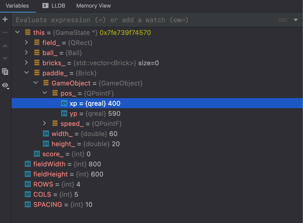Click the move watch down arrow

coord(5,59)
